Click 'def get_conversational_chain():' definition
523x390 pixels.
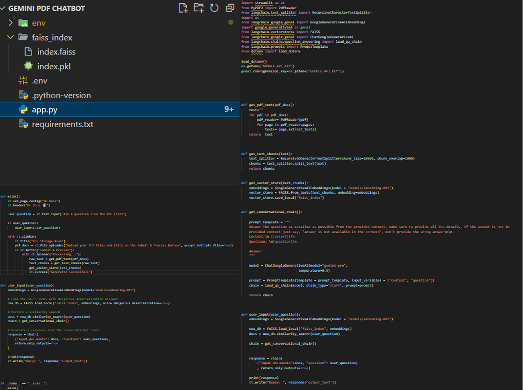(272, 212)
